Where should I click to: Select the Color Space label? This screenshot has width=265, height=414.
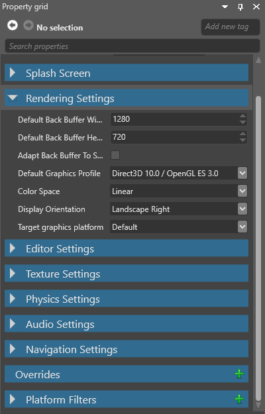click(39, 191)
